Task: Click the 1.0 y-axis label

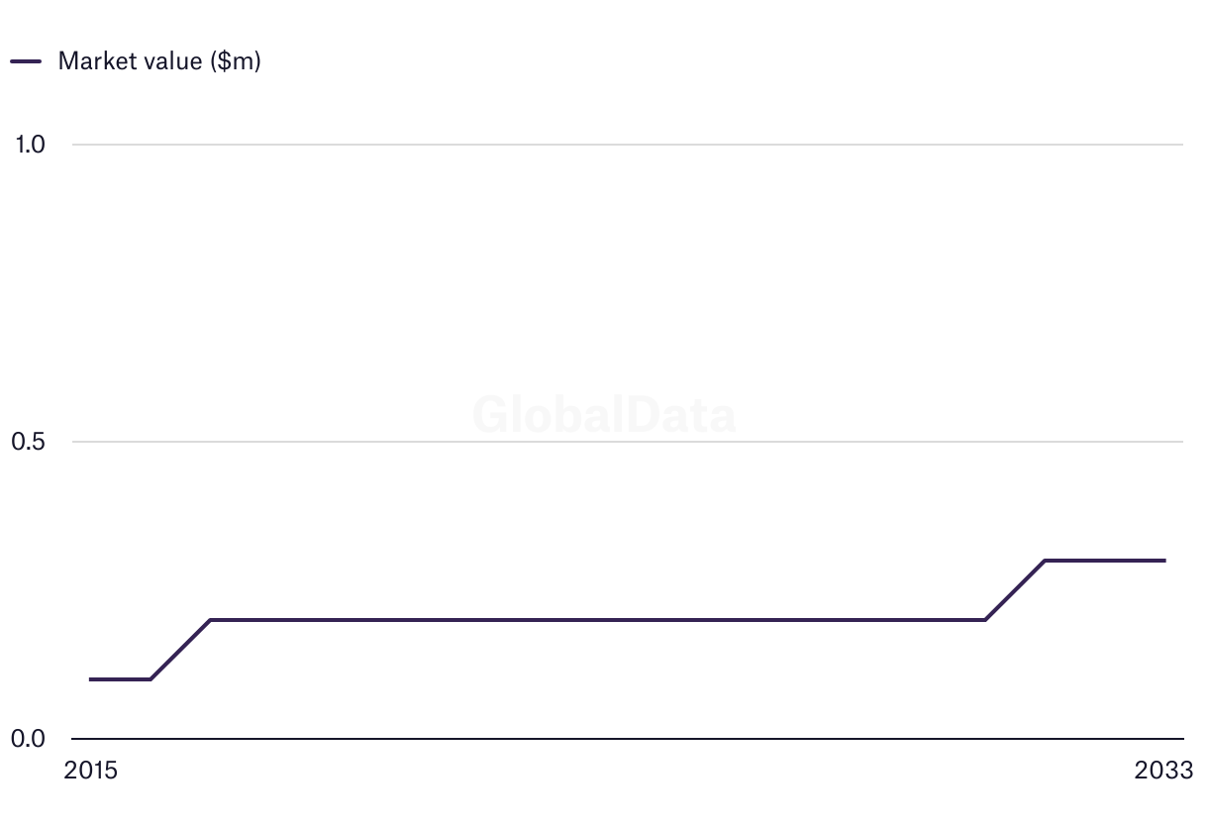Action: coord(30,145)
